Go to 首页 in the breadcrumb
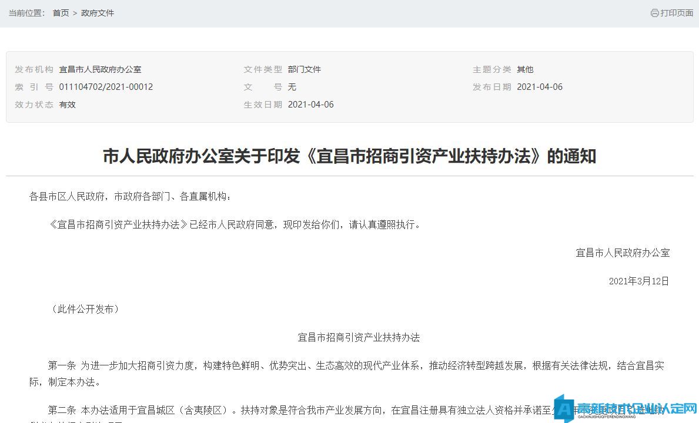The height and width of the screenshot is (423, 699). (61, 13)
